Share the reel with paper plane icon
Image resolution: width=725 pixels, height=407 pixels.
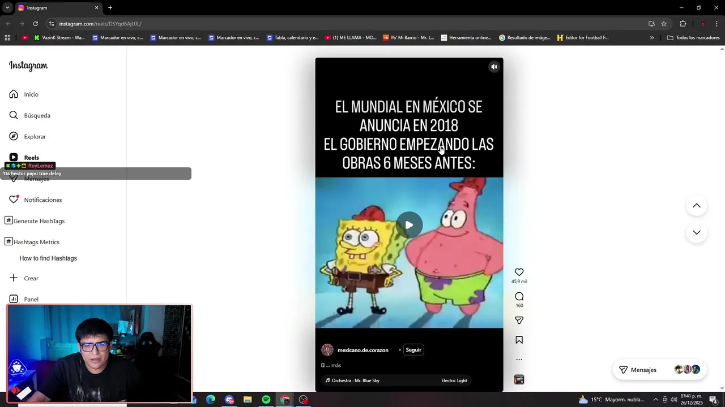(x=519, y=321)
